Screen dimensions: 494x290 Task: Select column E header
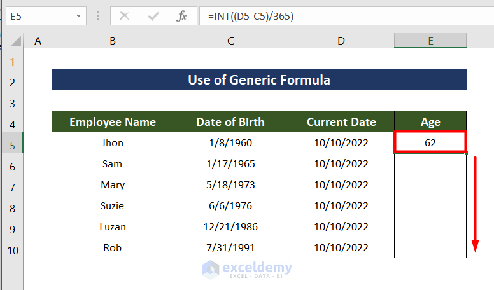430,41
